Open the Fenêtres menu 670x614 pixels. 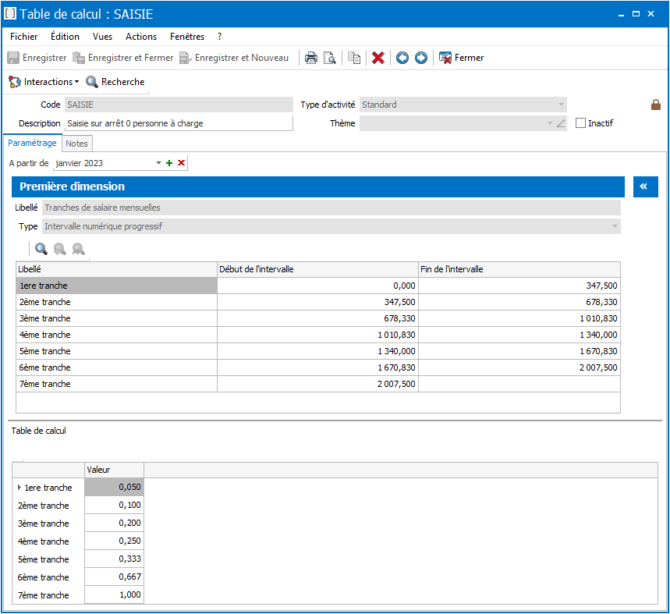(x=187, y=37)
